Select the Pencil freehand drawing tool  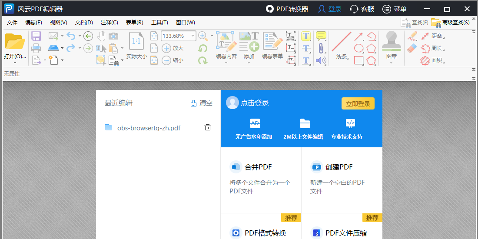[x=412, y=36]
